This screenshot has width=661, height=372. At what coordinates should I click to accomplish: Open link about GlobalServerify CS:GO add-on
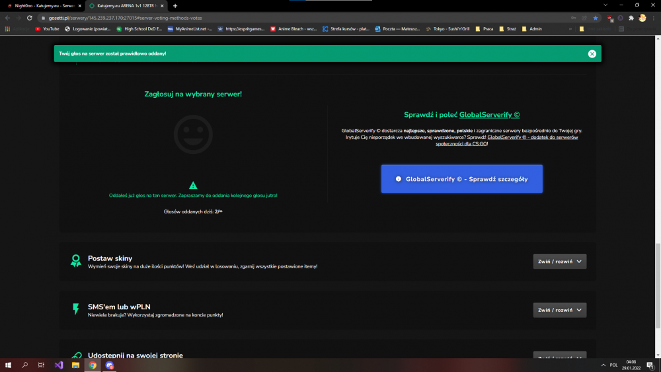pos(507,140)
